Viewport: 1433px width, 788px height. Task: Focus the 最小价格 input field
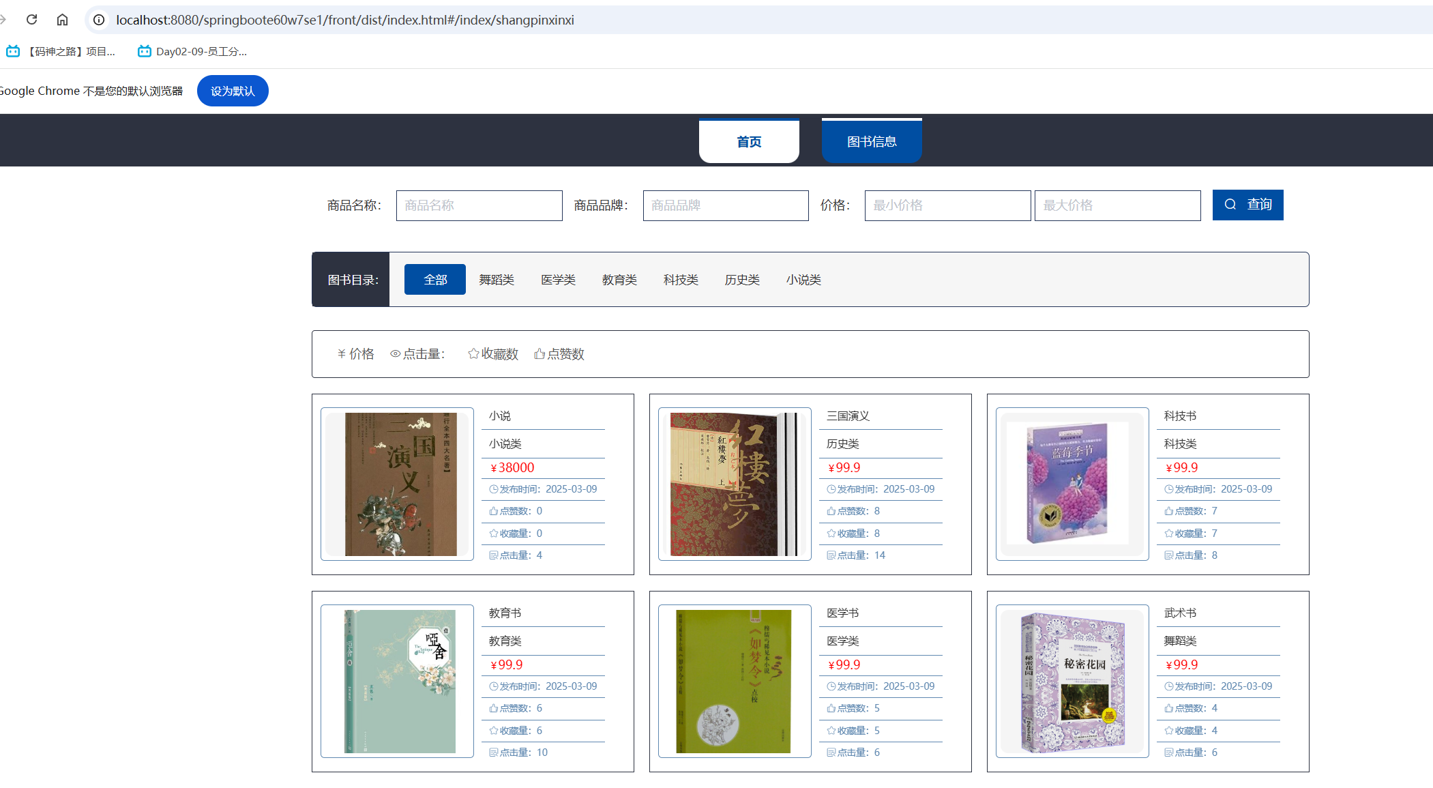947,205
